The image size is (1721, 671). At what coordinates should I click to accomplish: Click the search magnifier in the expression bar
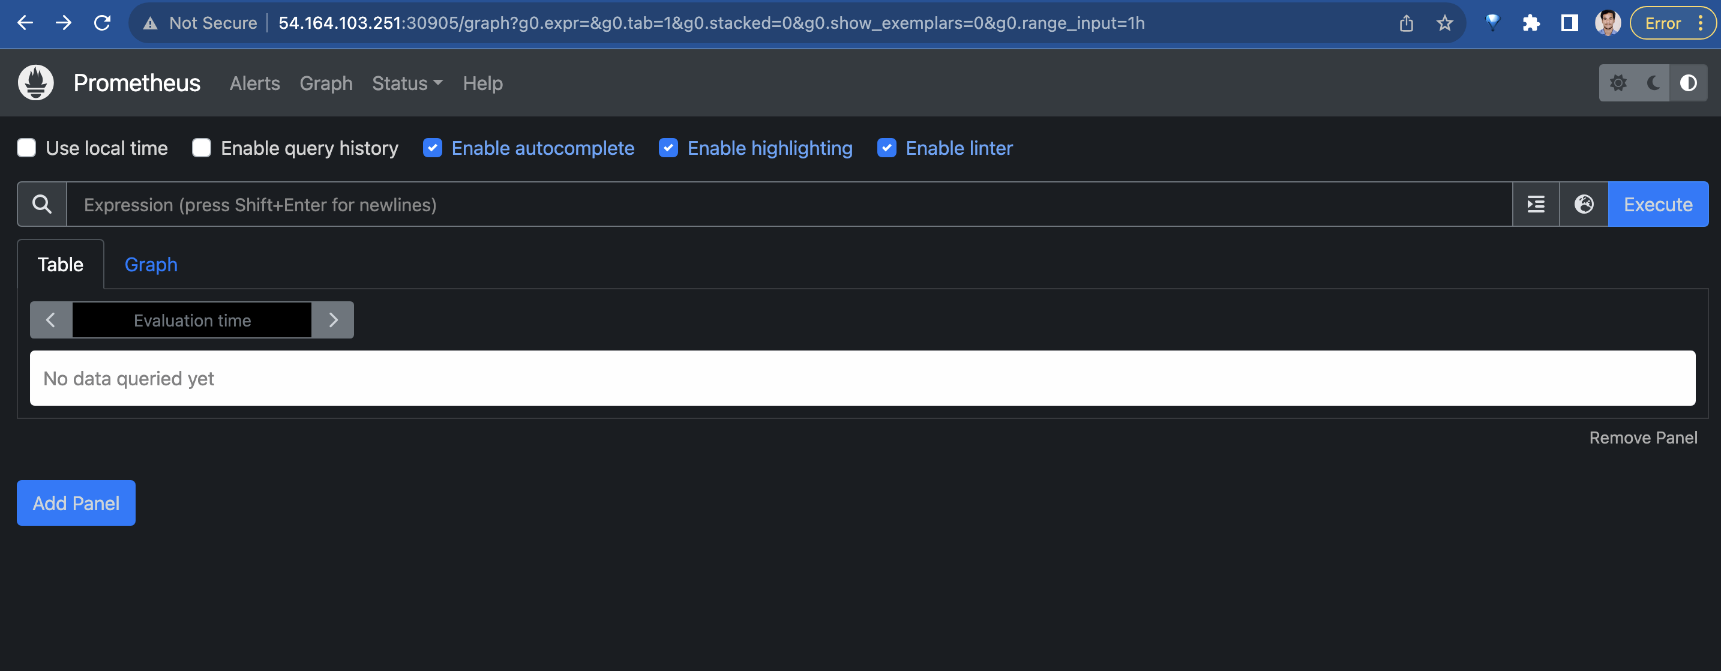point(41,204)
